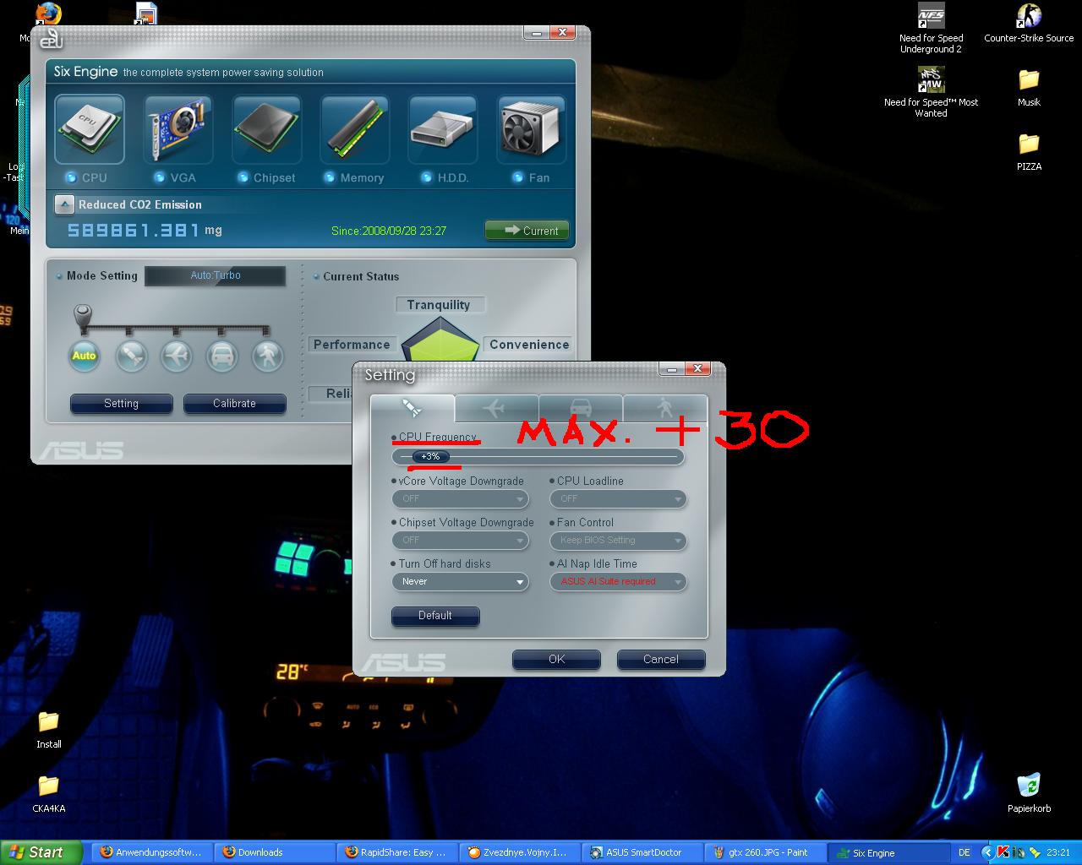Click the Default button in Setting

point(435,616)
